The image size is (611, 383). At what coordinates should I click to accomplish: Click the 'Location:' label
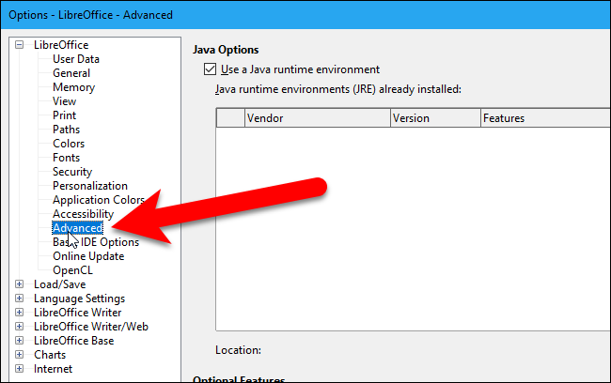point(238,350)
